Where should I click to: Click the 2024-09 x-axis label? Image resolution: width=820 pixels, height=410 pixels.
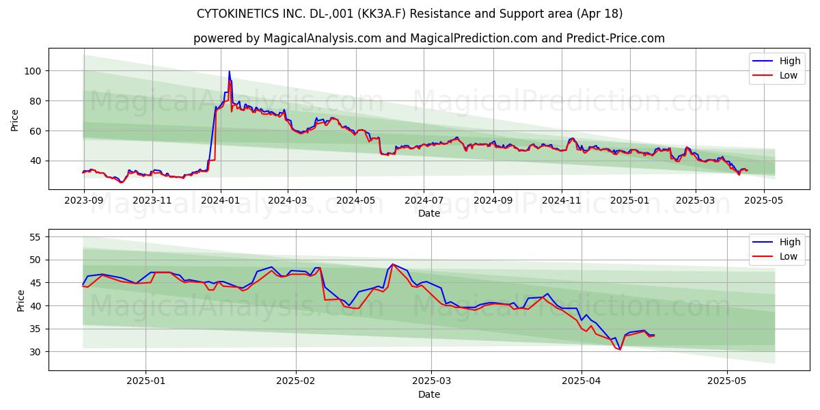click(x=494, y=201)
